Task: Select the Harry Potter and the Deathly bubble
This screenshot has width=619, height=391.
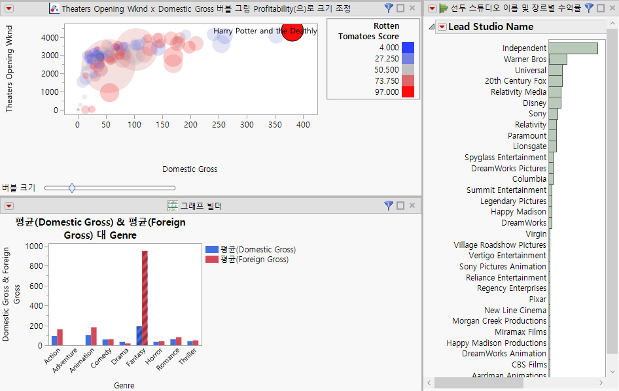Action: pos(292,32)
